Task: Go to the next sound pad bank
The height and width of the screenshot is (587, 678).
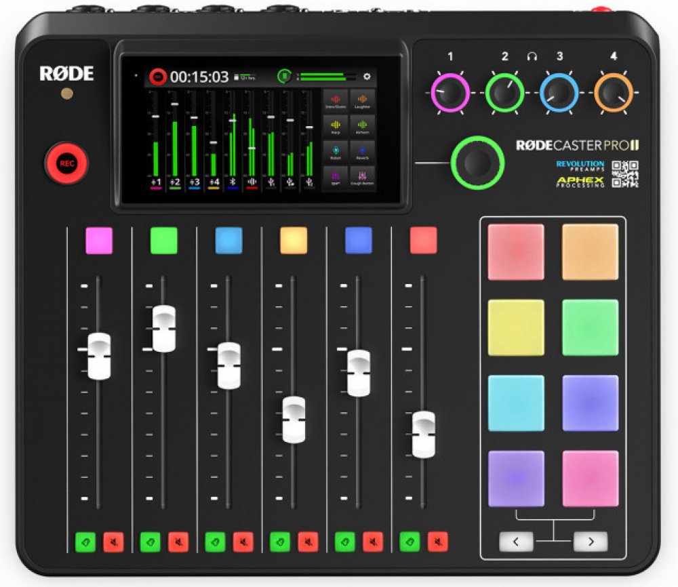Action: point(590,542)
